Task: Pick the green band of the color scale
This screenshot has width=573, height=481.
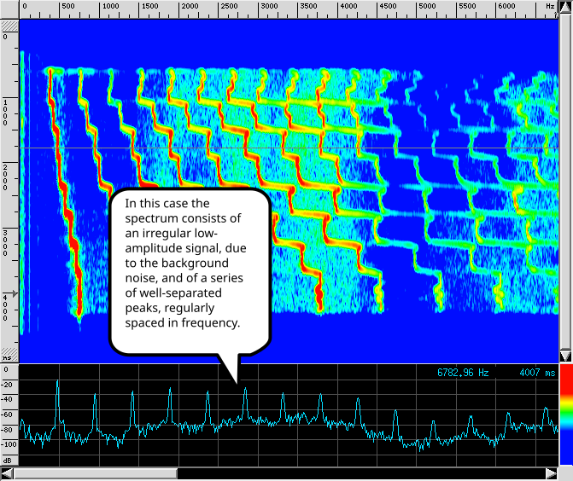Action: (566, 414)
